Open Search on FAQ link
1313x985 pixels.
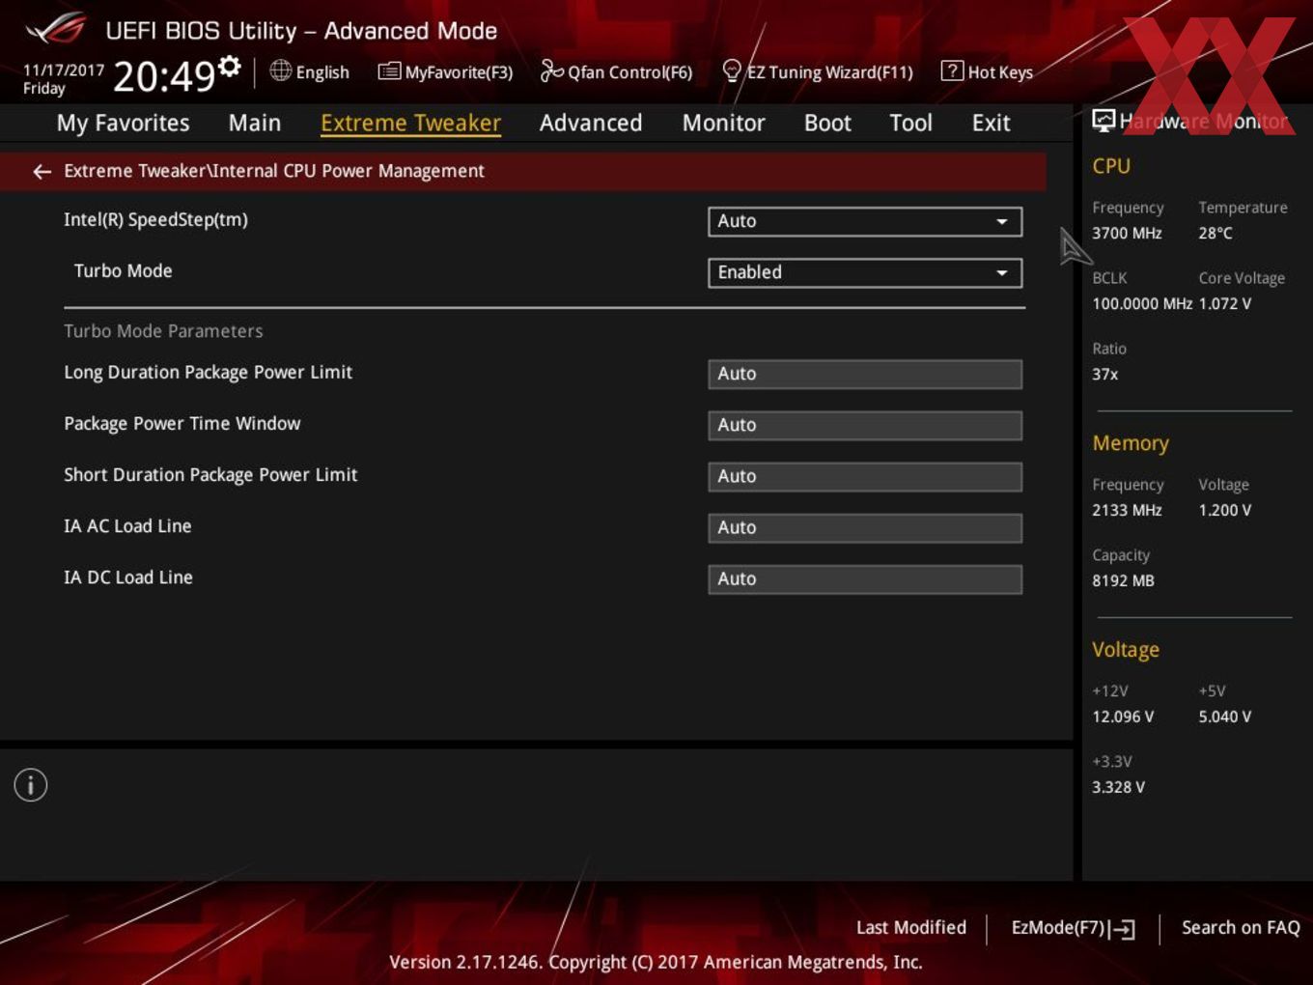(x=1241, y=927)
